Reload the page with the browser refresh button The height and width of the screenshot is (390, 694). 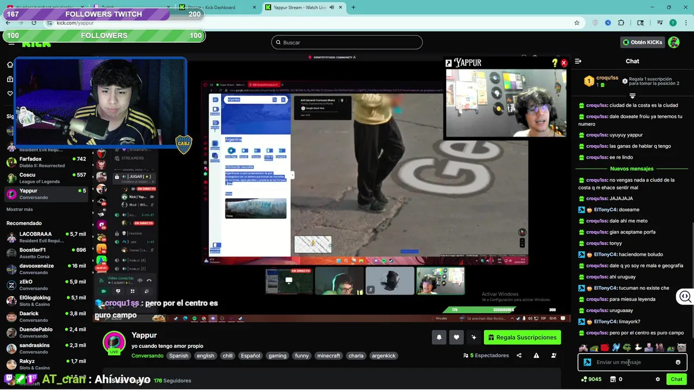tap(34, 23)
